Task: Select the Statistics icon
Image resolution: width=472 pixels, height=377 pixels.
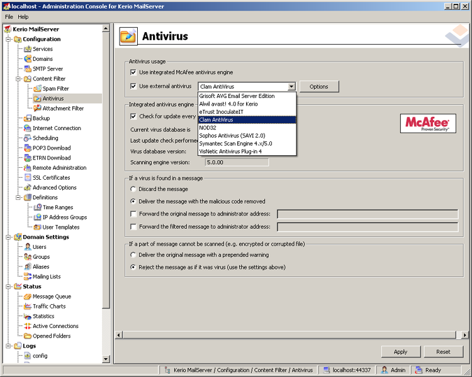Action: [x=28, y=316]
